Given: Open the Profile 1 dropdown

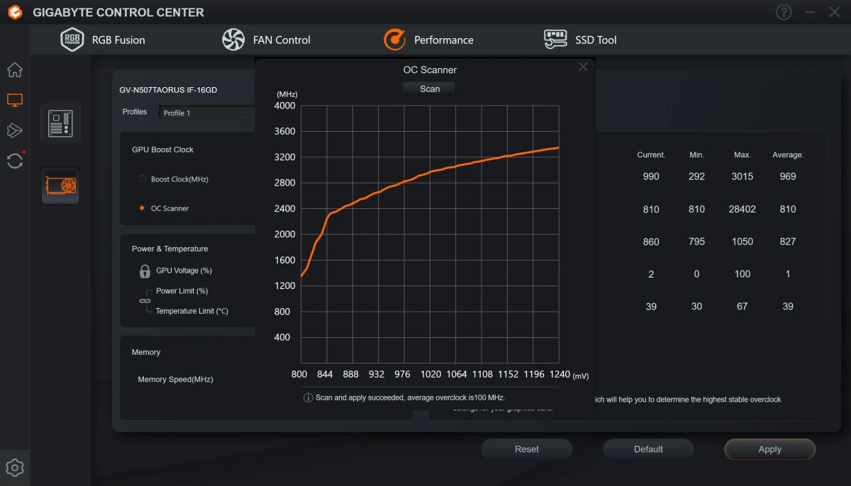Looking at the screenshot, I should click(x=206, y=113).
